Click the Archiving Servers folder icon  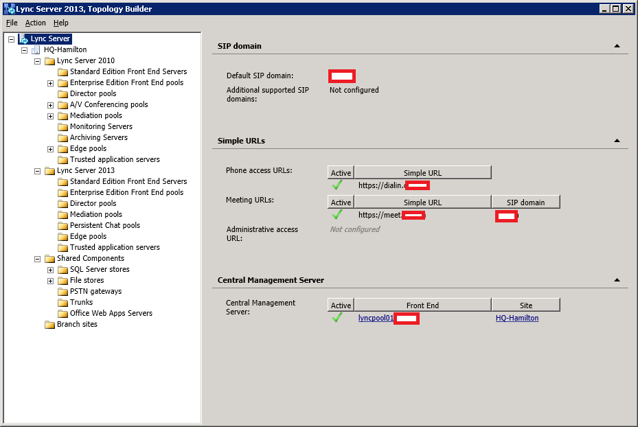pos(62,138)
